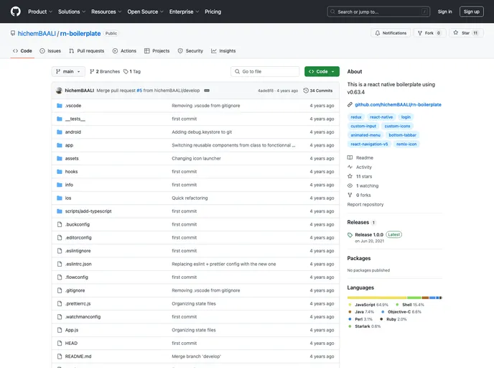Click the commits history clock icon
This screenshot has height=368, width=494.
click(306, 91)
